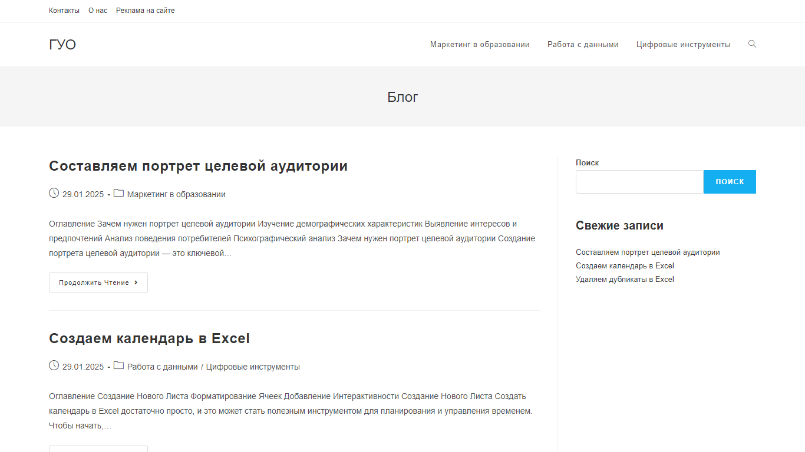Screen dimensions: 805x452
Task: Open post title Составляем портрет целевой аудитории
Action: pos(198,166)
